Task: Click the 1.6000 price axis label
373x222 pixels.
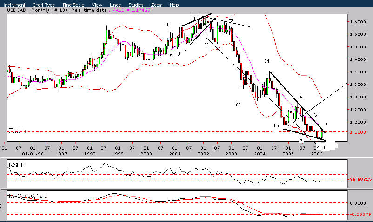Action: (x=358, y=22)
